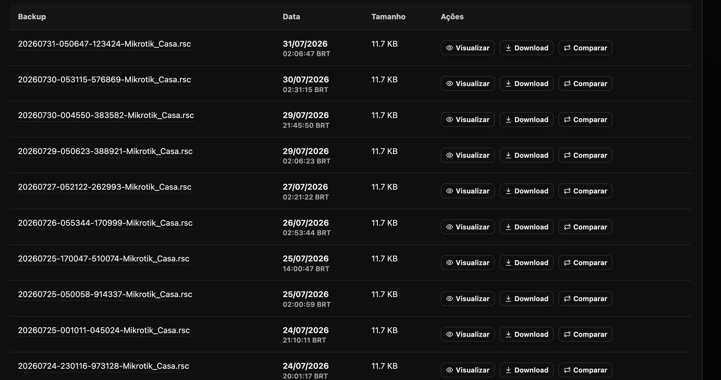
Task: Comparar the backup dated 27/07/2026
Action: coord(585,191)
